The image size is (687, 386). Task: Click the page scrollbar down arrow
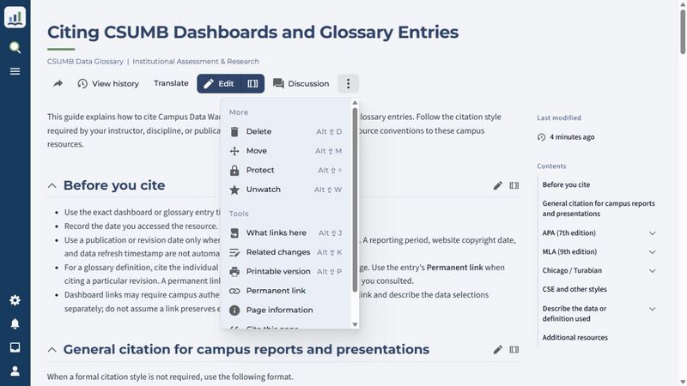coord(683,382)
